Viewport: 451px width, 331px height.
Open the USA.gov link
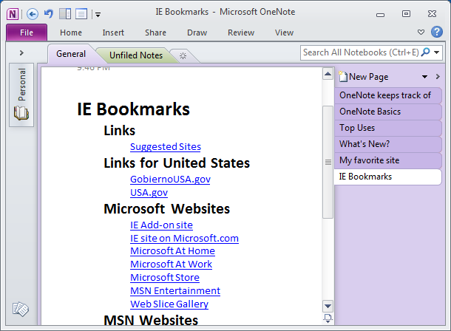pyautogui.click(x=149, y=193)
